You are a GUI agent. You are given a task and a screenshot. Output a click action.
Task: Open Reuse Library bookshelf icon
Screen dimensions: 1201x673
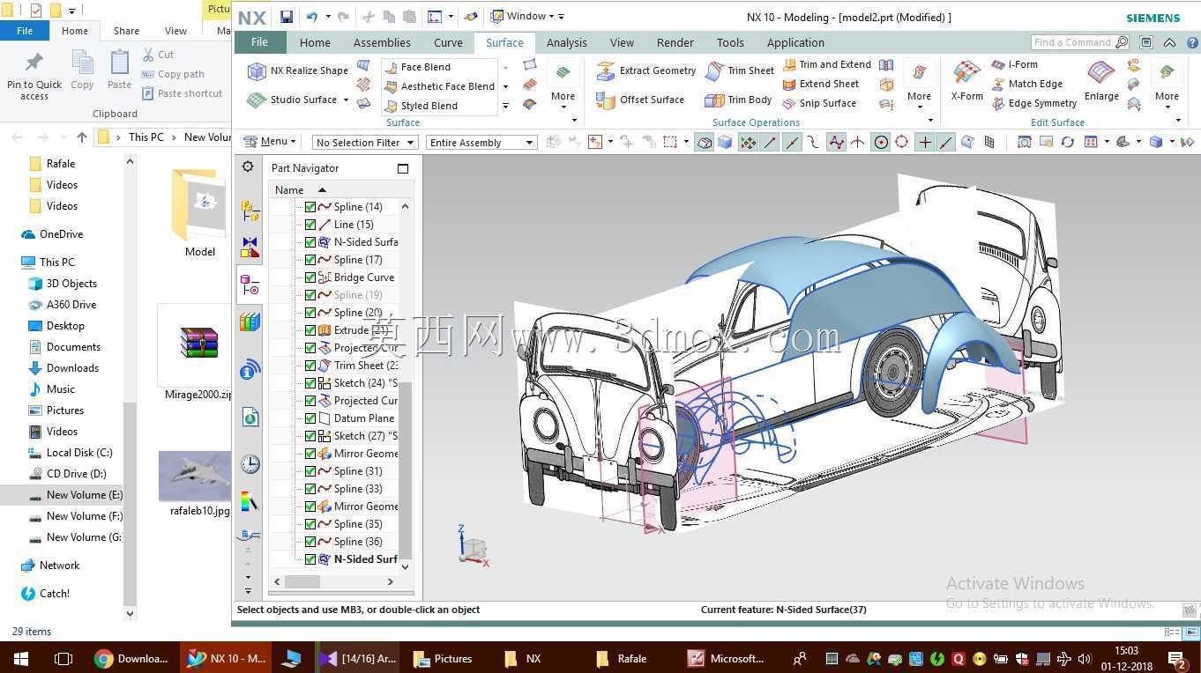click(x=250, y=322)
